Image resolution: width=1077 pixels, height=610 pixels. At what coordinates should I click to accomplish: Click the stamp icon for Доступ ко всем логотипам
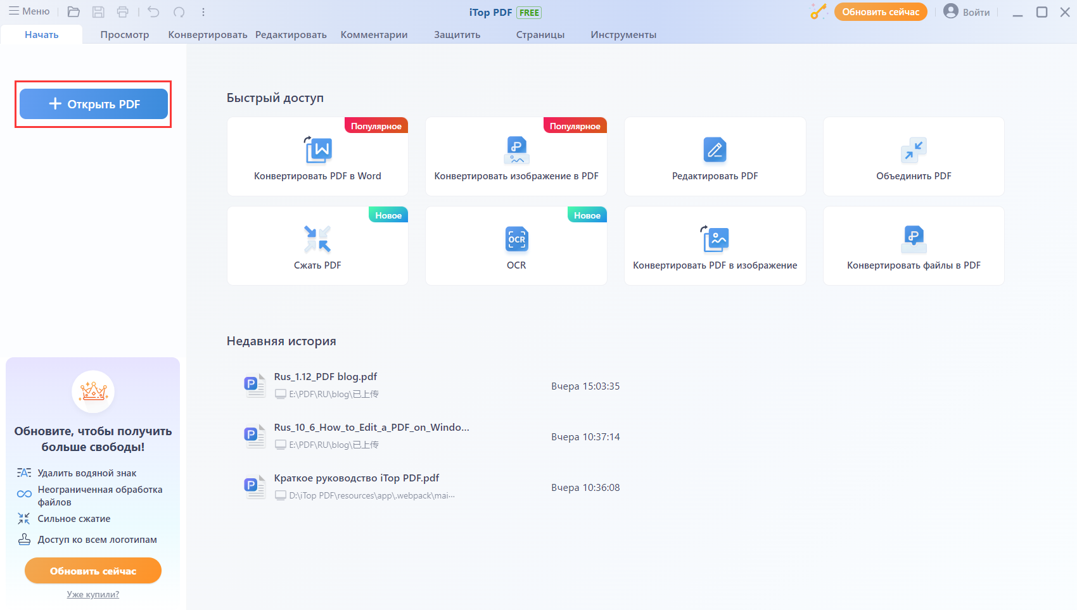point(24,540)
